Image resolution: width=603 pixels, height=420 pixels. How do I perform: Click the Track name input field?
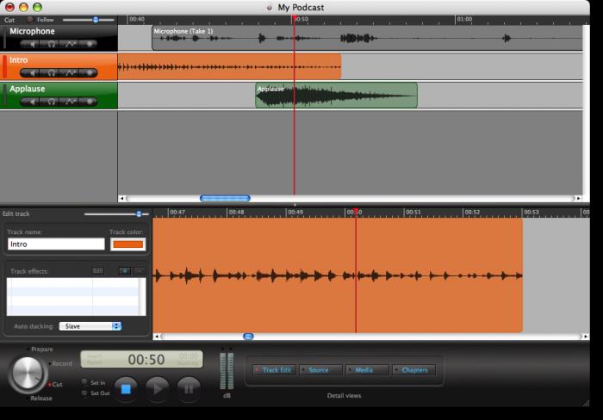(x=56, y=244)
